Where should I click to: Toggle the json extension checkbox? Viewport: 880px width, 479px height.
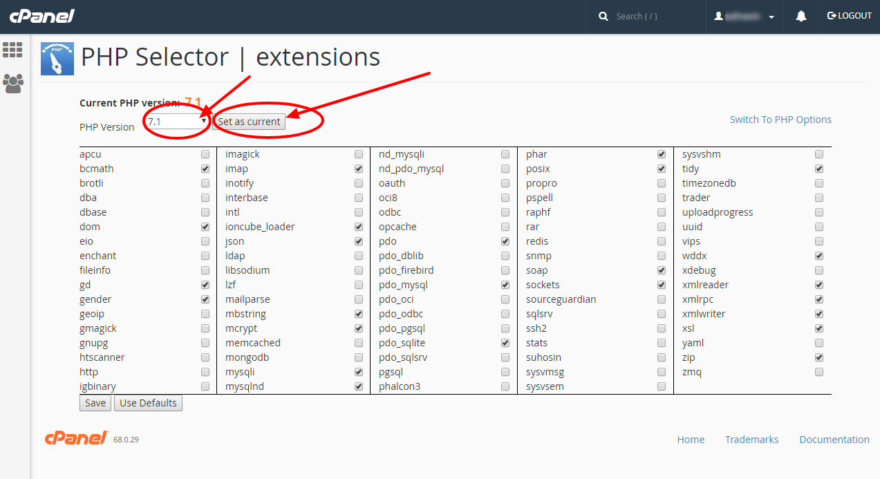click(x=359, y=241)
